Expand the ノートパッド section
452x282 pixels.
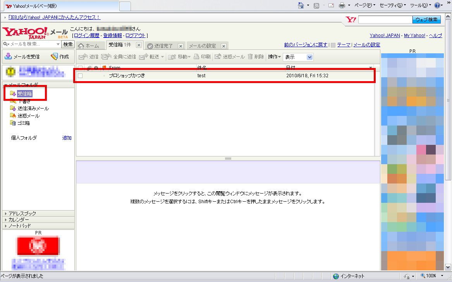click(6, 226)
